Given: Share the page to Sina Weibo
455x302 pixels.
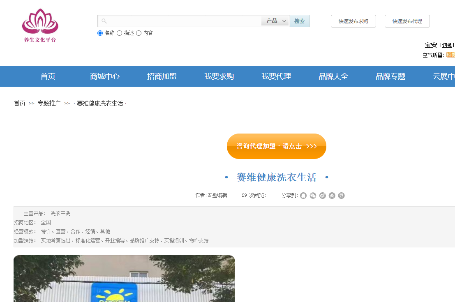Looking at the screenshot, I should [322, 196].
